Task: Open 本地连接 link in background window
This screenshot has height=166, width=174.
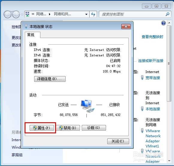Action: (x=153, y=109)
